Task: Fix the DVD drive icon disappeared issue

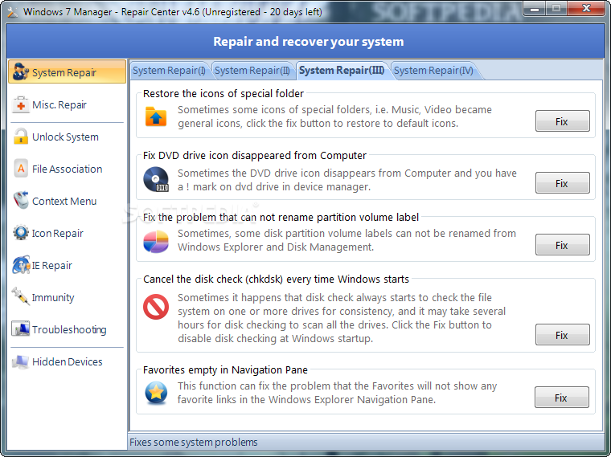Action: click(x=562, y=183)
